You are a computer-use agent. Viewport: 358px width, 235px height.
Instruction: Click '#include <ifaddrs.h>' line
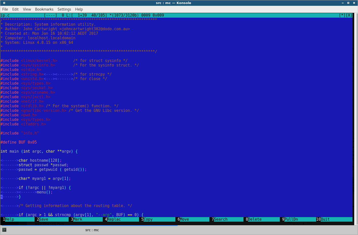[23, 124]
